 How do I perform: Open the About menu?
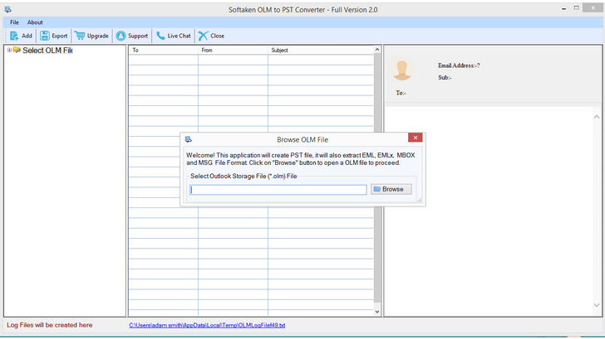click(x=35, y=22)
